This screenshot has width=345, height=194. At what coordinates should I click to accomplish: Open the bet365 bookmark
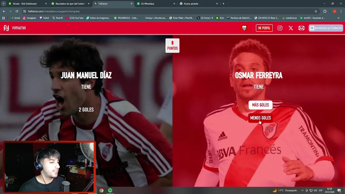312,18
